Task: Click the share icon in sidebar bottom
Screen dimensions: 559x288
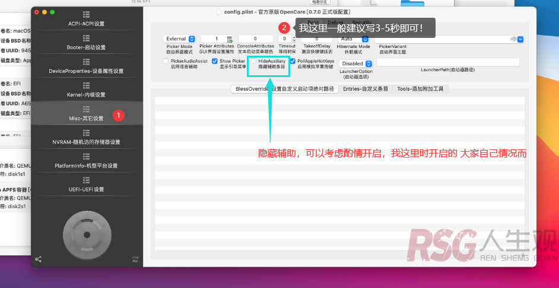Action: coord(39,260)
